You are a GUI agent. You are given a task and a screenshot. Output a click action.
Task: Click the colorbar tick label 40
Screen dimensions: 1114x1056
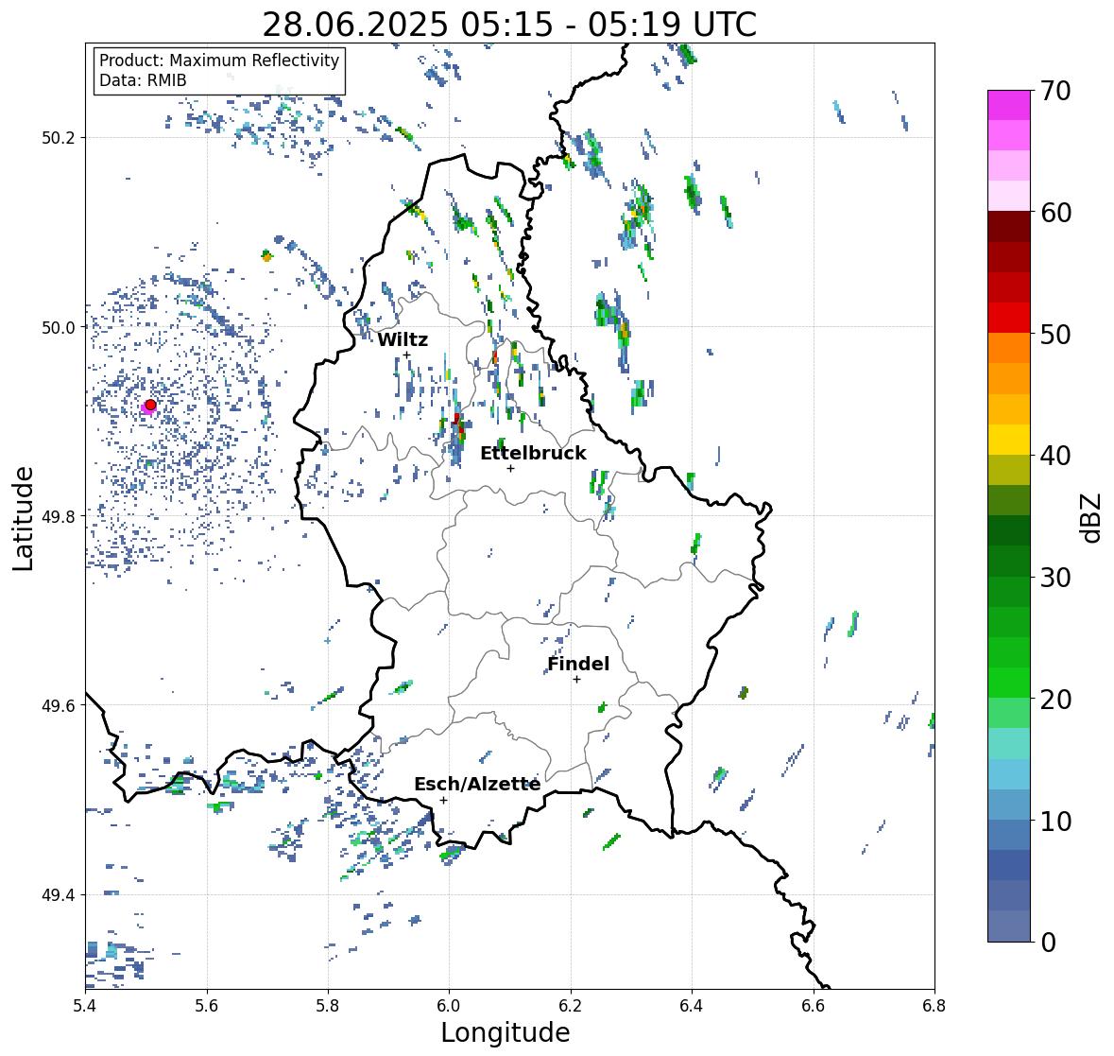[x=1055, y=456]
